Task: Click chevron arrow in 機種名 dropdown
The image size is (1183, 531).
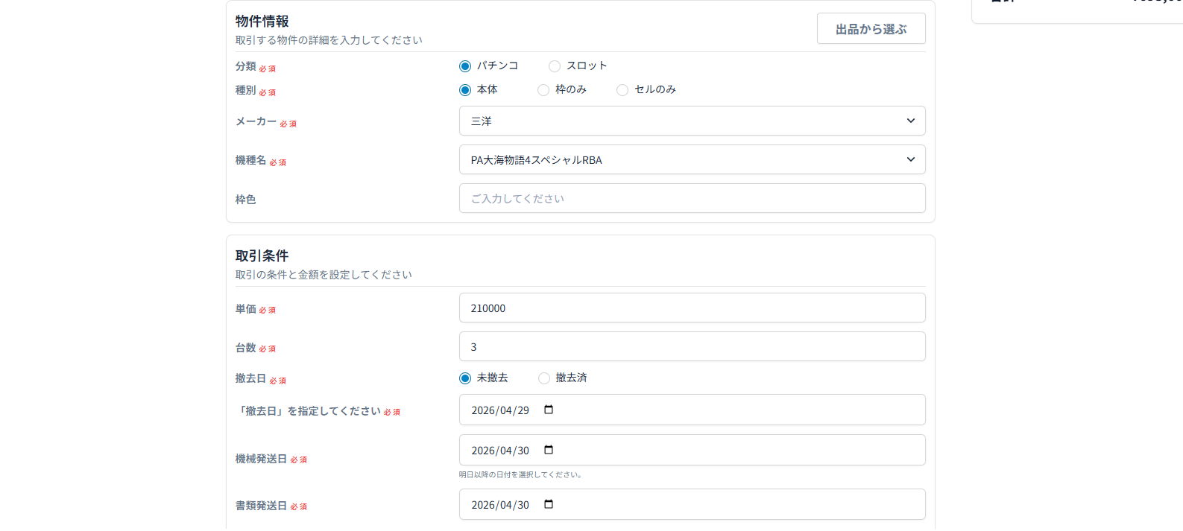Action: point(910,159)
